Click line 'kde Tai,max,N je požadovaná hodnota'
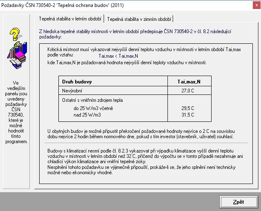Viewport: 261px width, 211px height. coord(127,63)
